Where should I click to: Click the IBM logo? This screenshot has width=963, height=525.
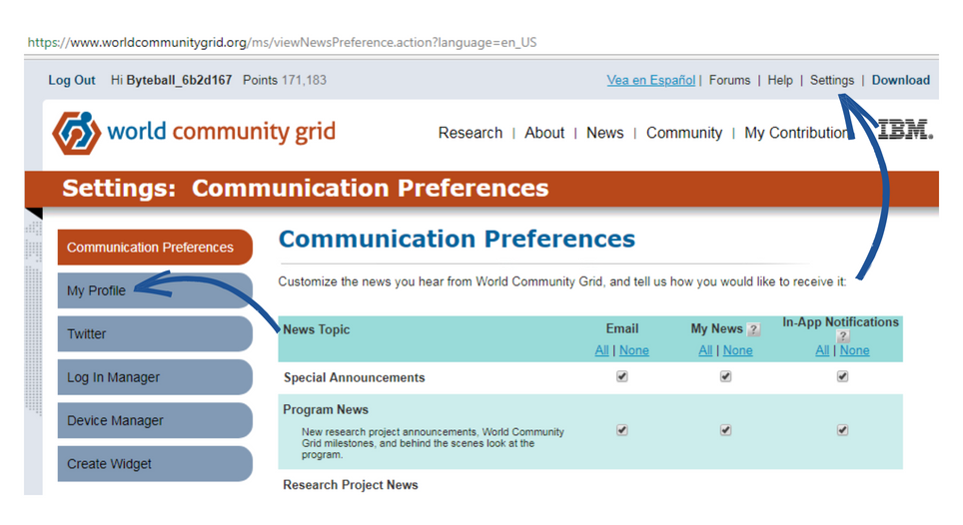pos(905,130)
